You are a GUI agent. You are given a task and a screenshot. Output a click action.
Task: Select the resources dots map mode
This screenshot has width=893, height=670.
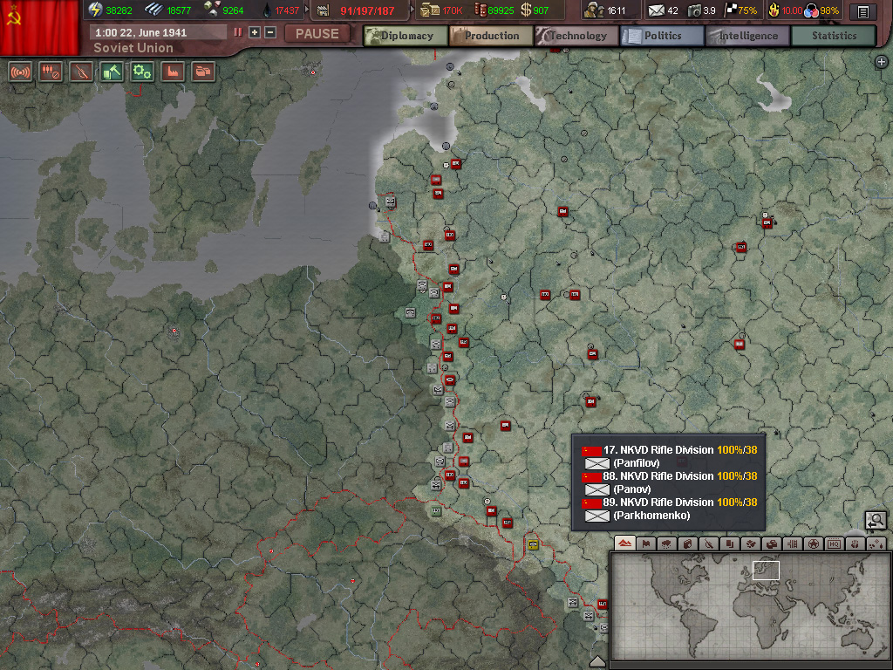(x=876, y=544)
